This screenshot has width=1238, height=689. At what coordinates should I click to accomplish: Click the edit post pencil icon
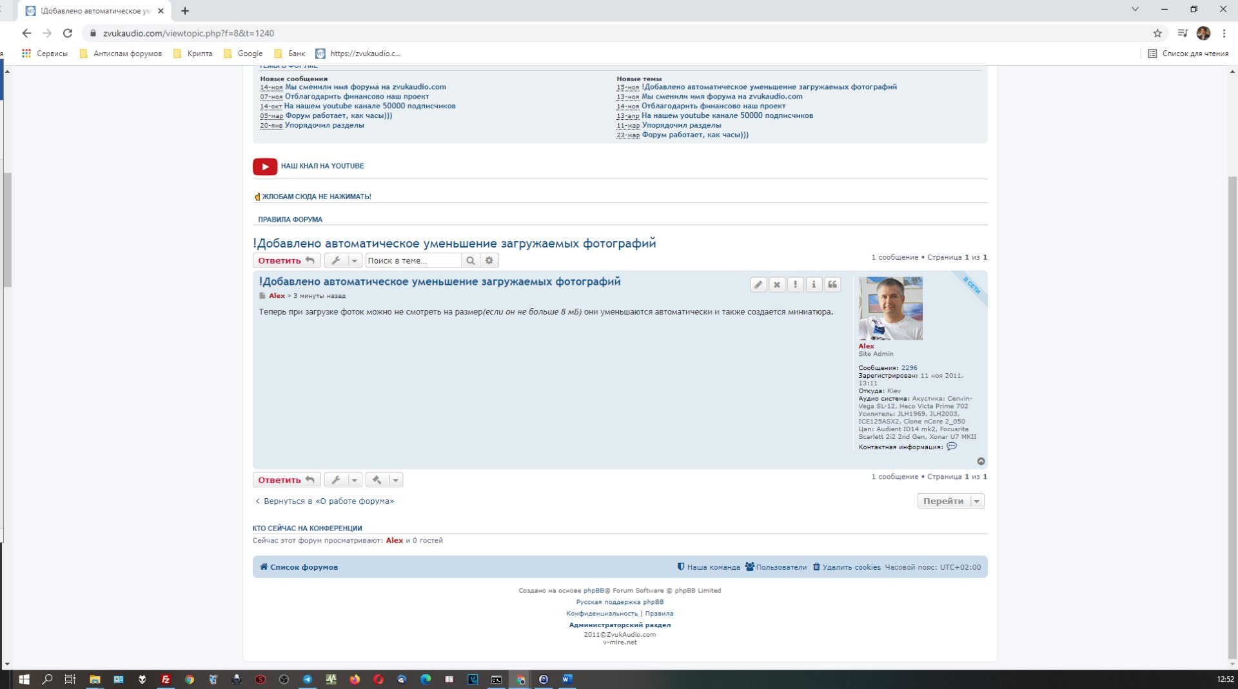click(x=758, y=285)
